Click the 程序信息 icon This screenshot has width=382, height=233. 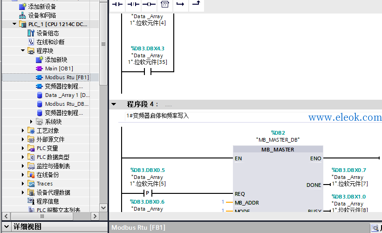(31, 201)
